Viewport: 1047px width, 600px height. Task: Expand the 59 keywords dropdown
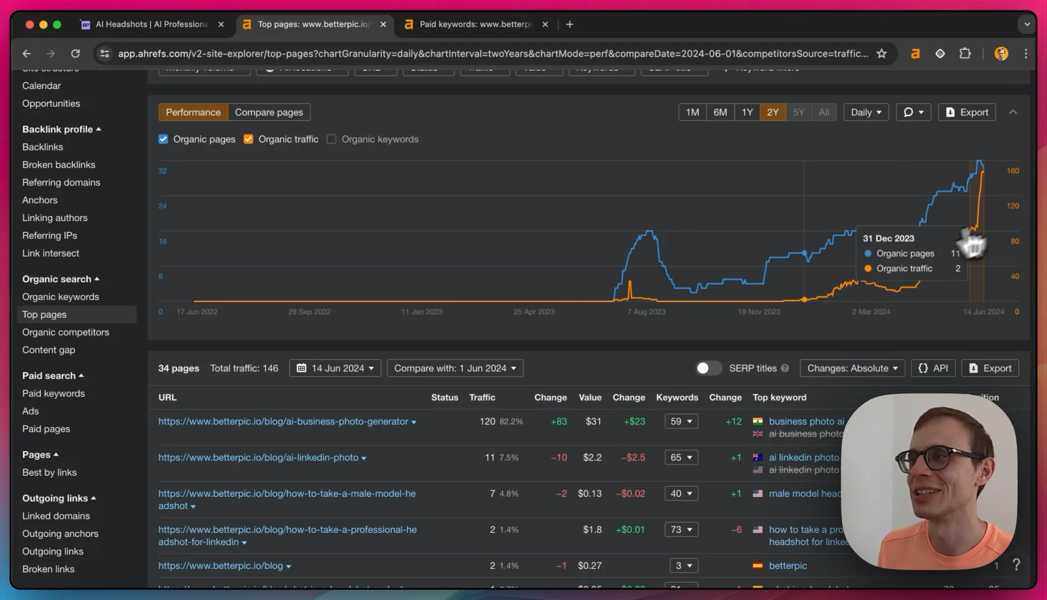tap(681, 422)
